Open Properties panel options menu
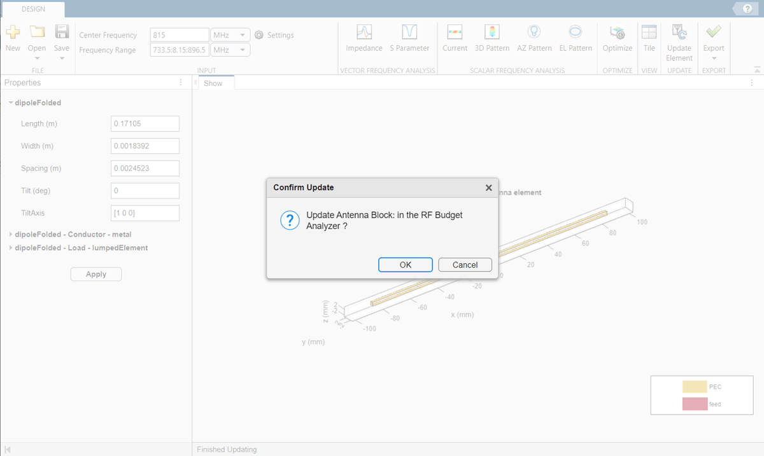 point(181,83)
